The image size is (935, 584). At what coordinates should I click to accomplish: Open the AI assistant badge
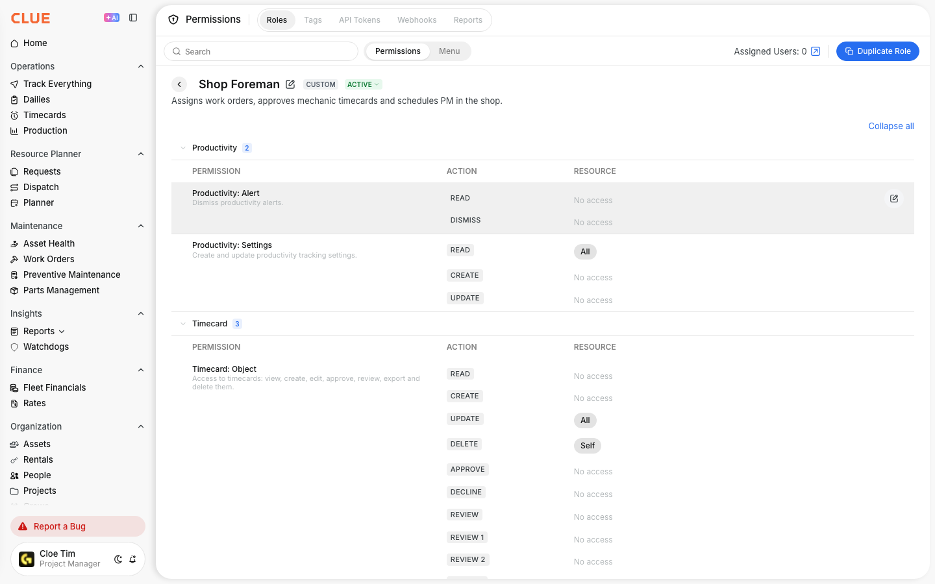click(112, 18)
